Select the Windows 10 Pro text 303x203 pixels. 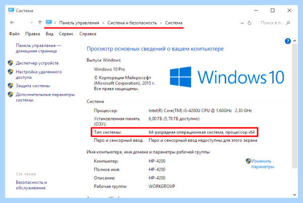pyautogui.click(x=110, y=69)
